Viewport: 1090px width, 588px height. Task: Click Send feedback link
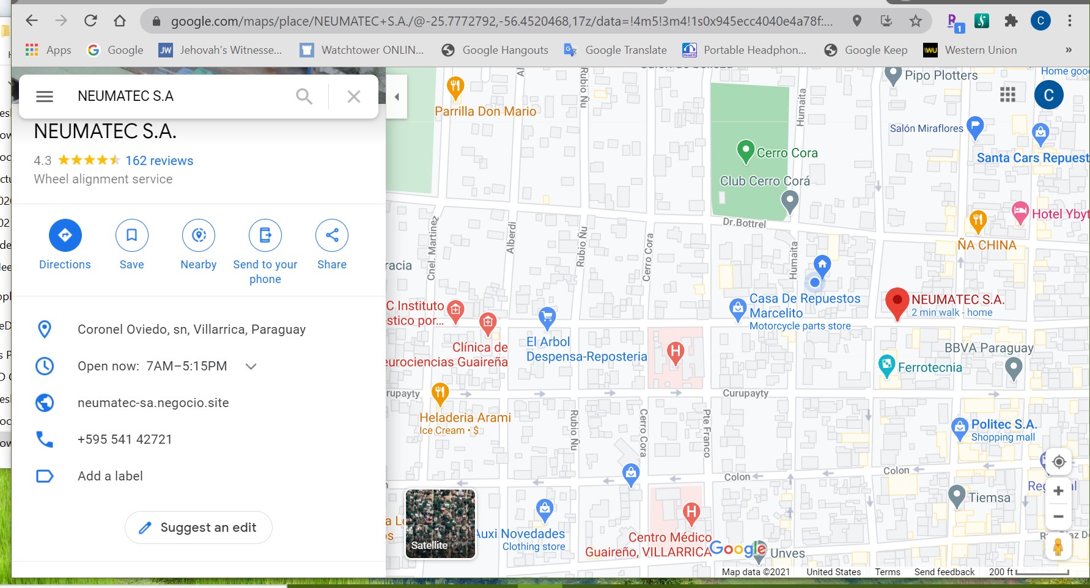[x=945, y=572]
